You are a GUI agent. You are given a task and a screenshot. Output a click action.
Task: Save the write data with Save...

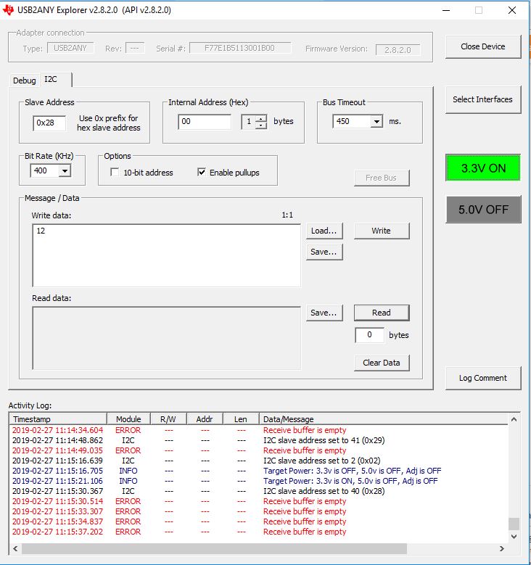coord(324,252)
